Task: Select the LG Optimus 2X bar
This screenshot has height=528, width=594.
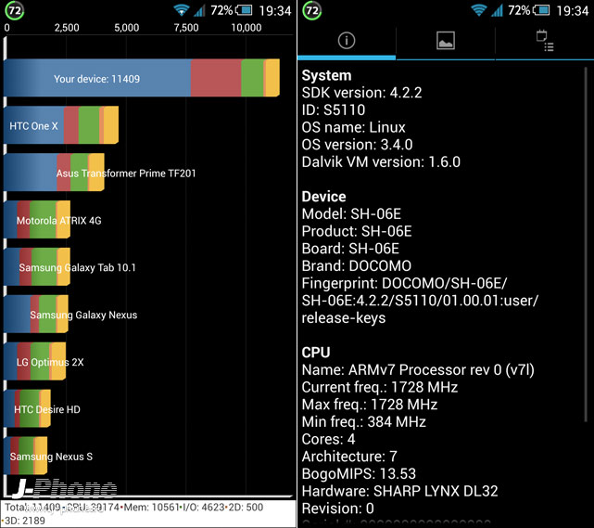Action: 34,361
